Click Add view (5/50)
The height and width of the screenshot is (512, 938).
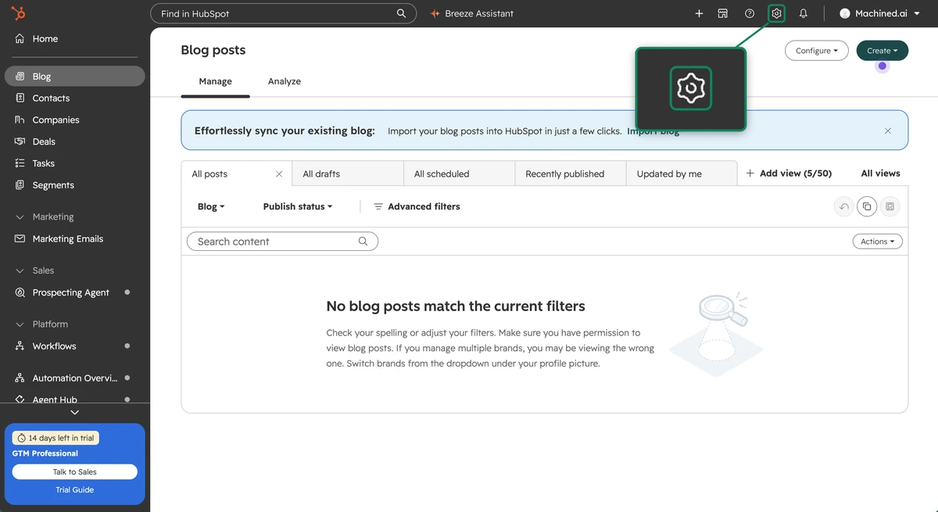pyautogui.click(x=789, y=174)
